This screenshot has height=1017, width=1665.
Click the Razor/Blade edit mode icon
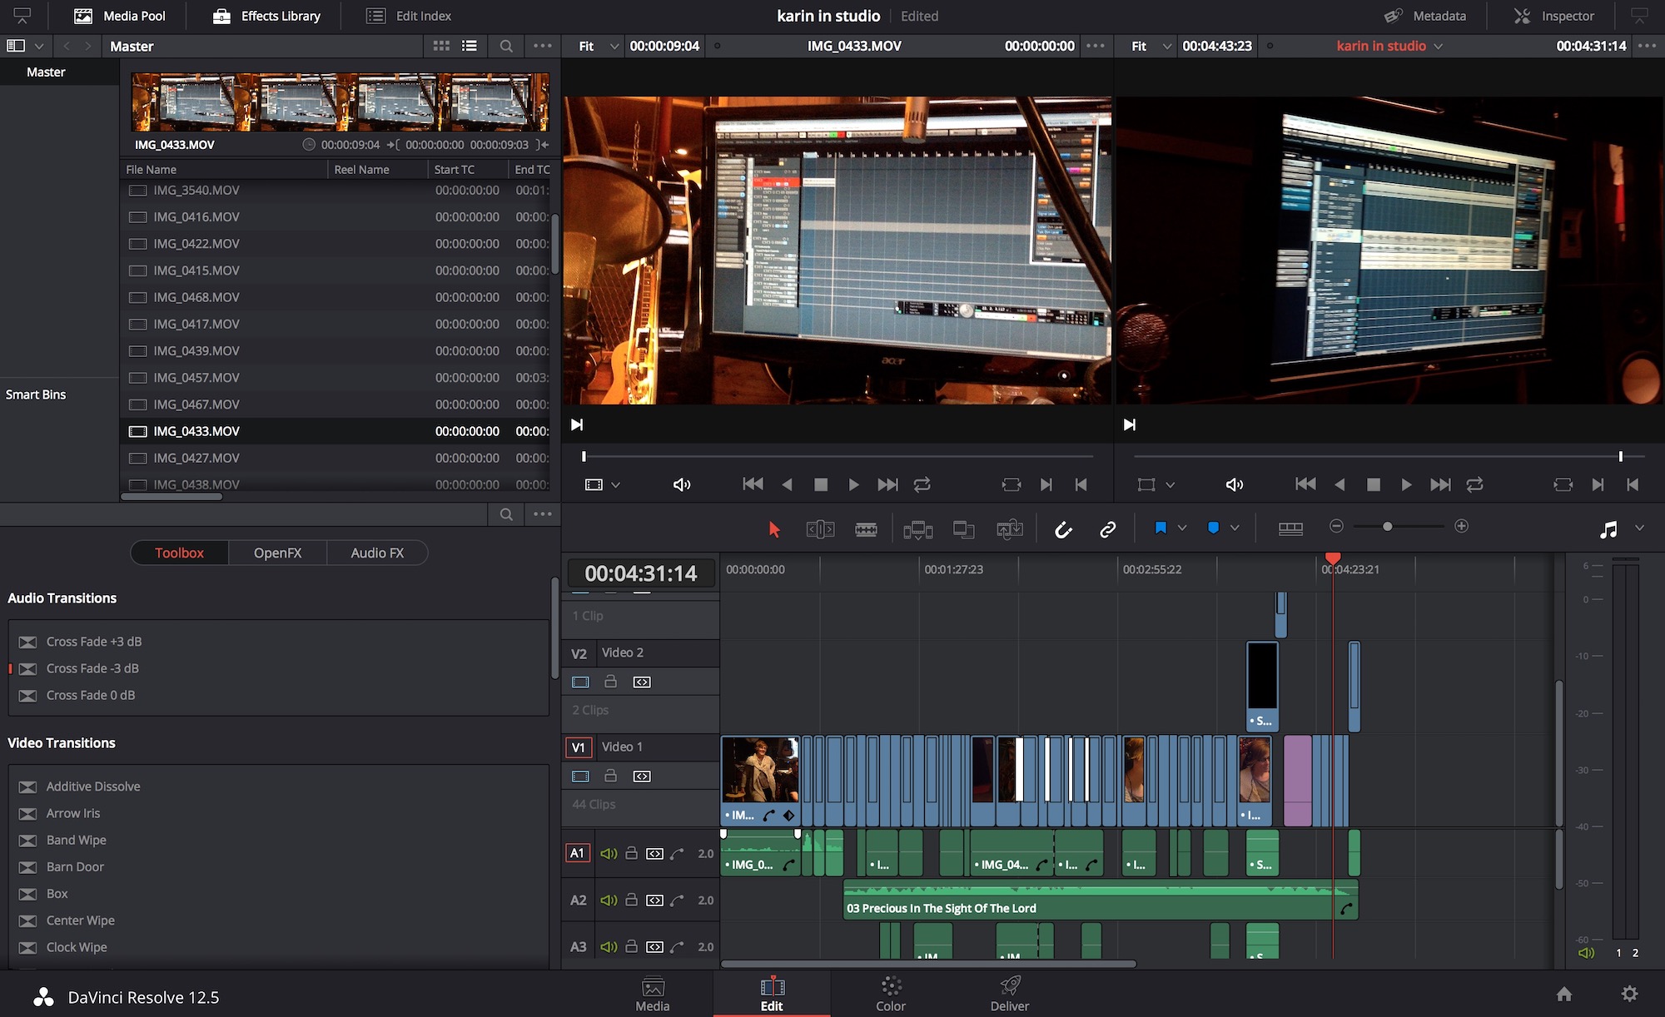tap(866, 528)
